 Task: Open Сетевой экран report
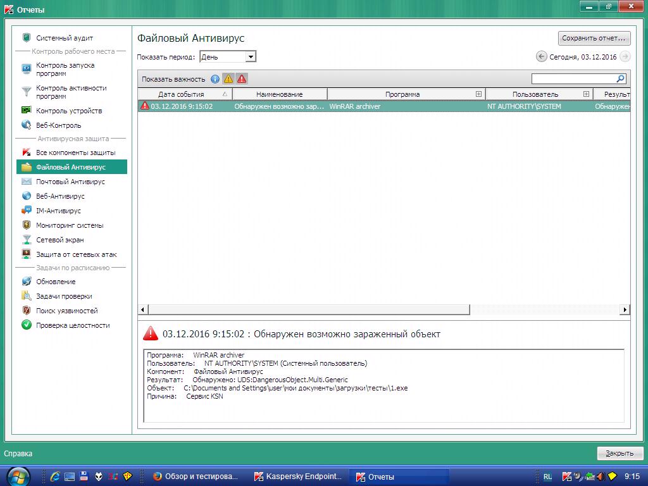(x=60, y=240)
